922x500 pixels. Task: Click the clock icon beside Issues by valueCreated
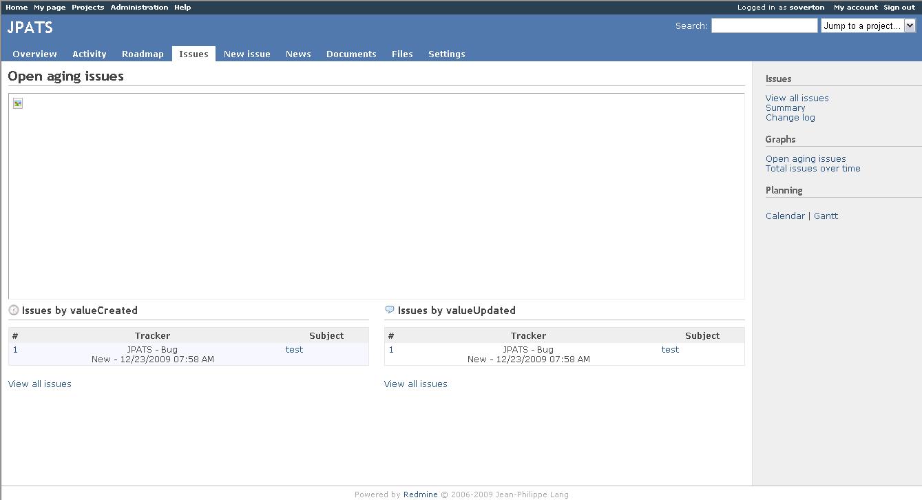(x=13, y=311)
